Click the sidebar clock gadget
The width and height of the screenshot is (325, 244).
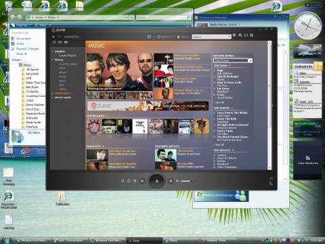click(307, 26)
